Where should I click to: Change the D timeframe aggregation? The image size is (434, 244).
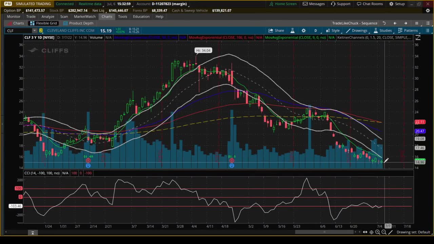[315, 30]
